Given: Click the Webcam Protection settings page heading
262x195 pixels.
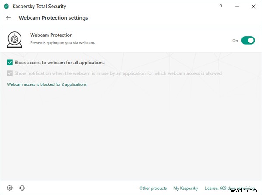Looking at the screenshot, I should (53, 18).
